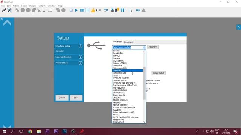Viewport: 241px width, 135px height.
Task: Click the first stair-step toolbar icon
Action: point(4,10)
